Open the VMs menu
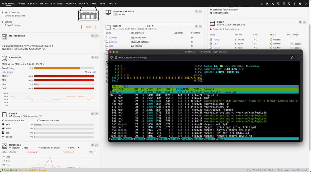The height and width of the screenshot is (172, 311). 94,4
